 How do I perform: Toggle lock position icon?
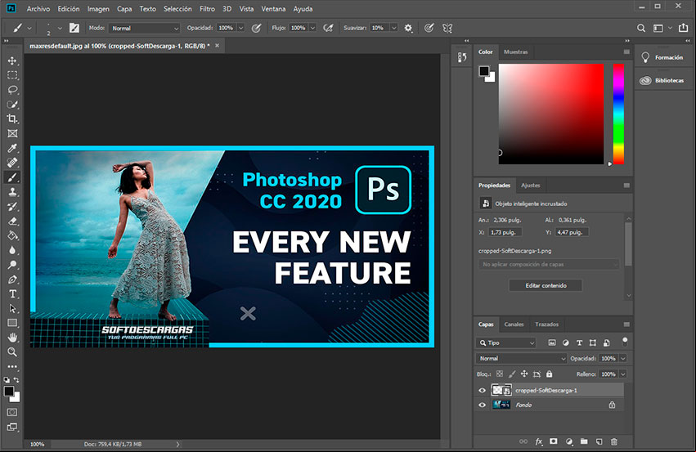524,374
